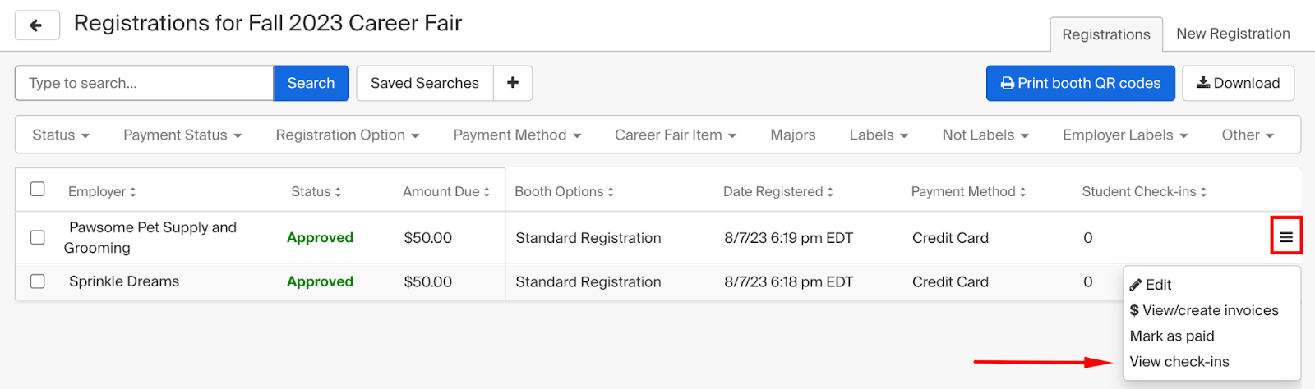
Task: Focus the Type to search field
Action: pyautogui.click(x=144, y=83)
